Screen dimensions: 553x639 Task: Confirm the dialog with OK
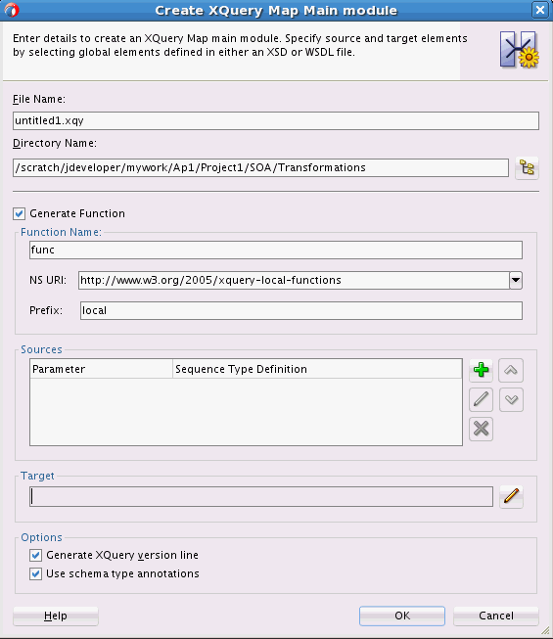pos(402,616)
